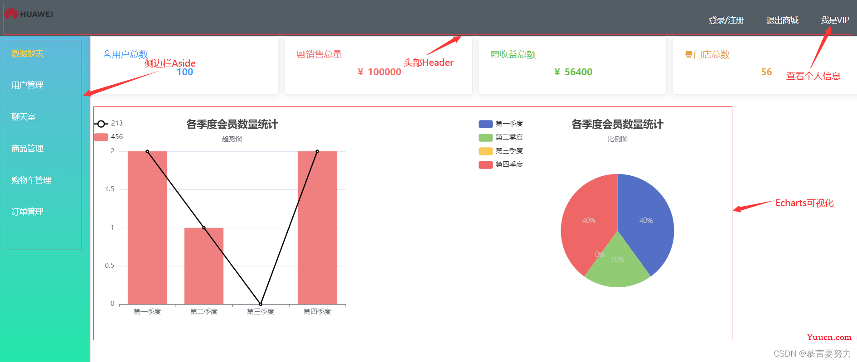Toggle 第三季度 yellow pie legend

point(501,151)
